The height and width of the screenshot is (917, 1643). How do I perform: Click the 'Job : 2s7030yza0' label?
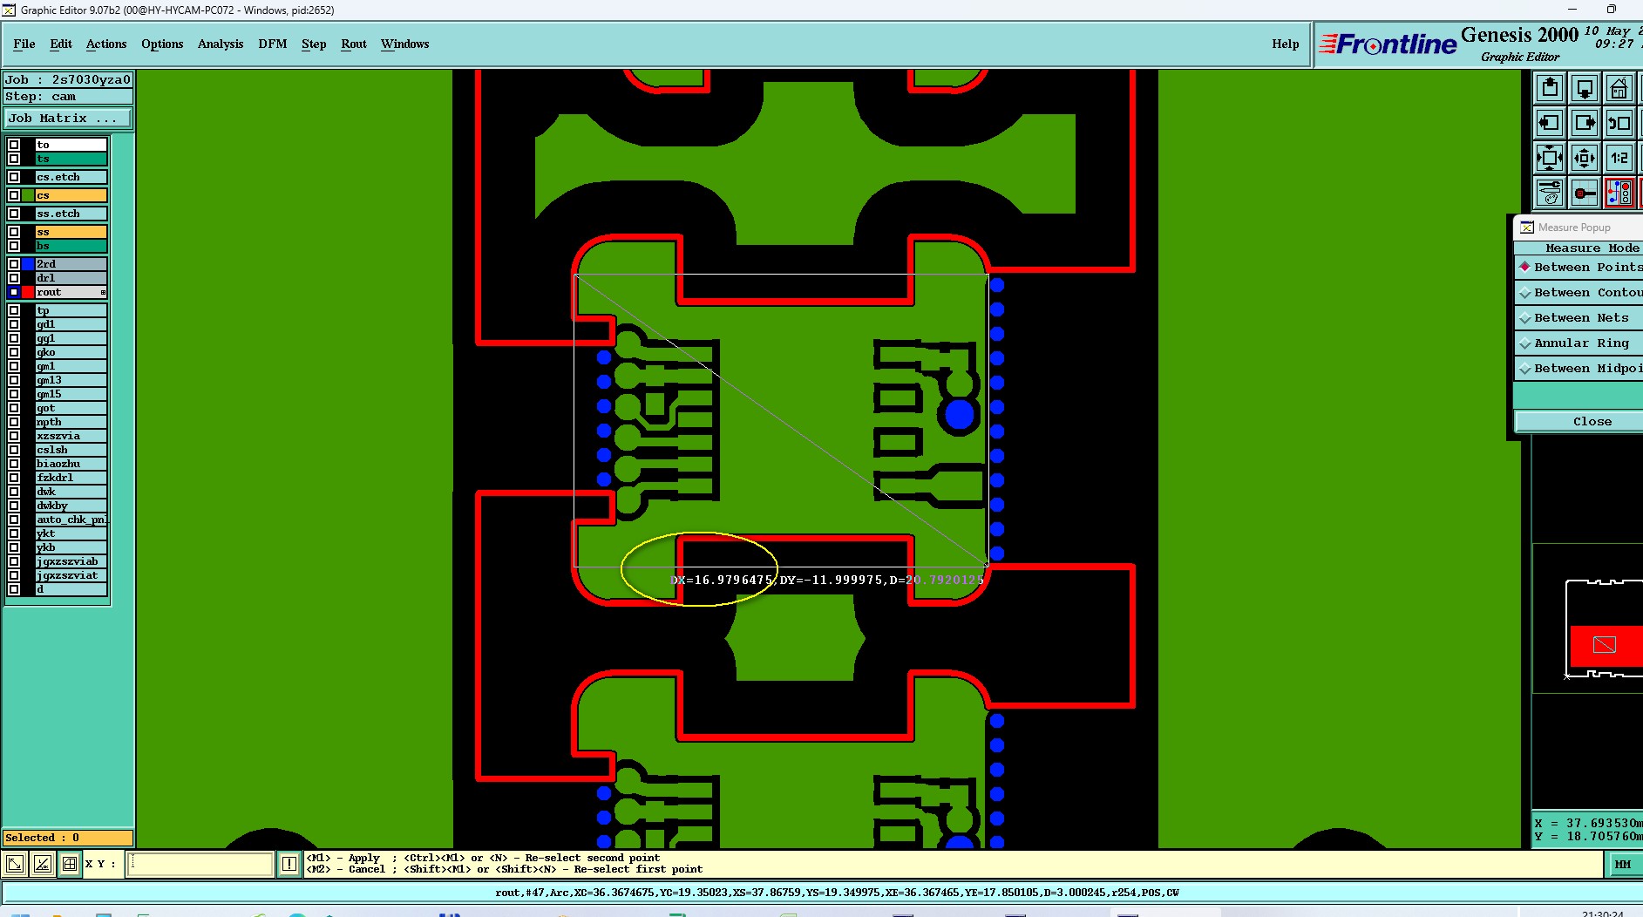[x=68, y=79]
